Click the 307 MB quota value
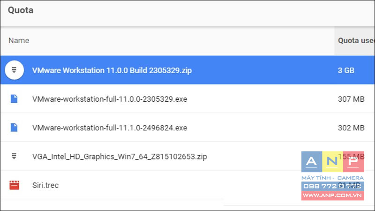 pyautogui.click(x=351, y=99)
